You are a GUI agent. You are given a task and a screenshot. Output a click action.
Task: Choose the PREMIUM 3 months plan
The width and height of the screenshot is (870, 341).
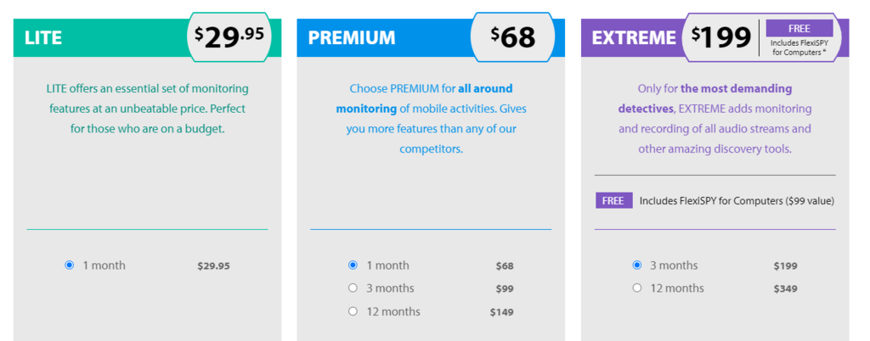(x=353, y=288)
